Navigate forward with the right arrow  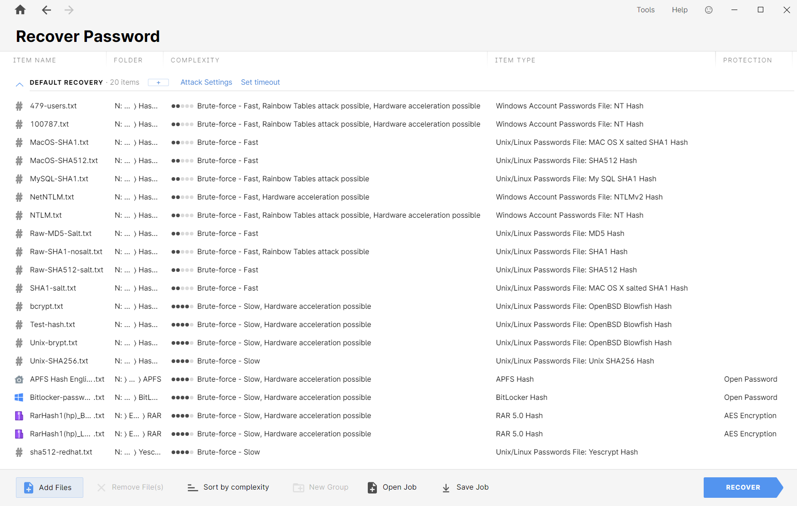click(x=69, y=10)
